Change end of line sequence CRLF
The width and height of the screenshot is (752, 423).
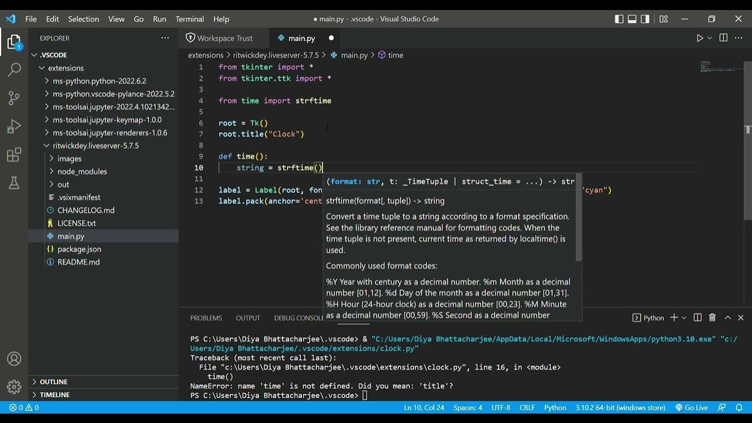[x=527, y=408]
